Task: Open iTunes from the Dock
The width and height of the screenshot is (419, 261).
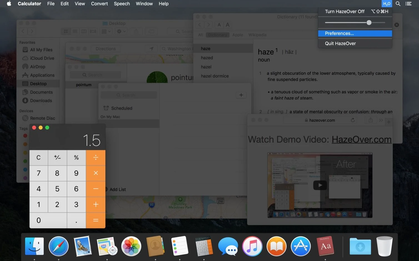Action: (x=252, y=246)
